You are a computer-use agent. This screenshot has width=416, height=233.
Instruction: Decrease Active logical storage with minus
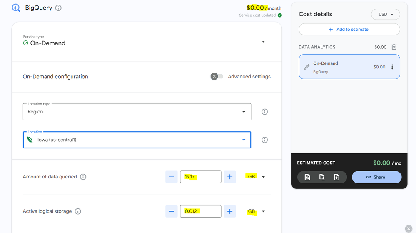coord(172,211)
